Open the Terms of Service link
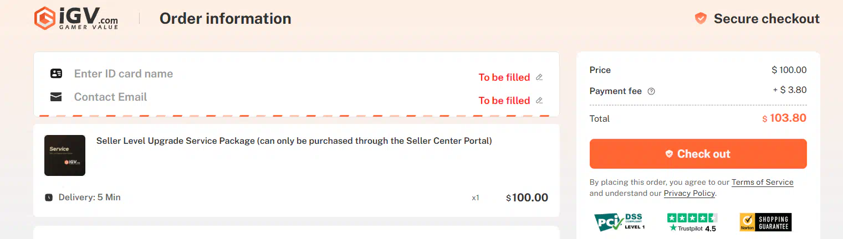The height and width of the screenshot is (239, 843). click(x=762, y=182)
